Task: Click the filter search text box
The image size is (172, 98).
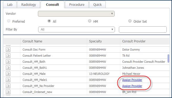Action: pyautogui.click(x=143, y=30)
